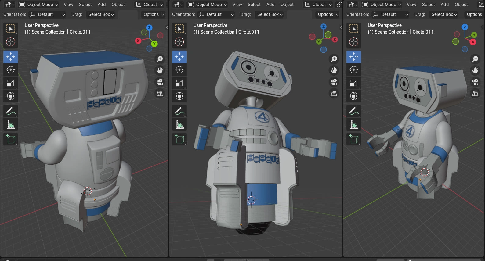Toggle camera view in middle viewport
This screenshot has width=485, height=261.
click(x=334, y=82)
